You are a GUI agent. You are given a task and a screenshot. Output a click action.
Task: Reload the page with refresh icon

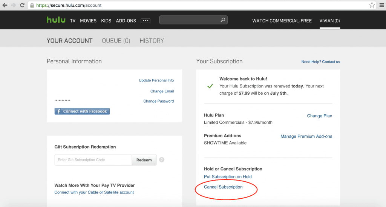click(22, 5)
